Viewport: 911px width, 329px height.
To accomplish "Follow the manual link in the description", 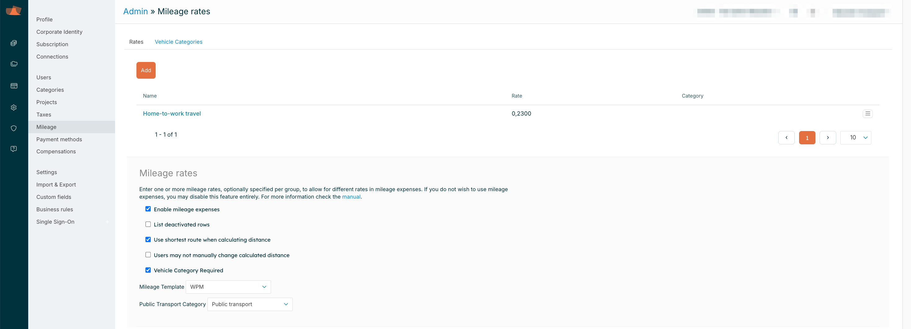I will click(x=351, y=197).
